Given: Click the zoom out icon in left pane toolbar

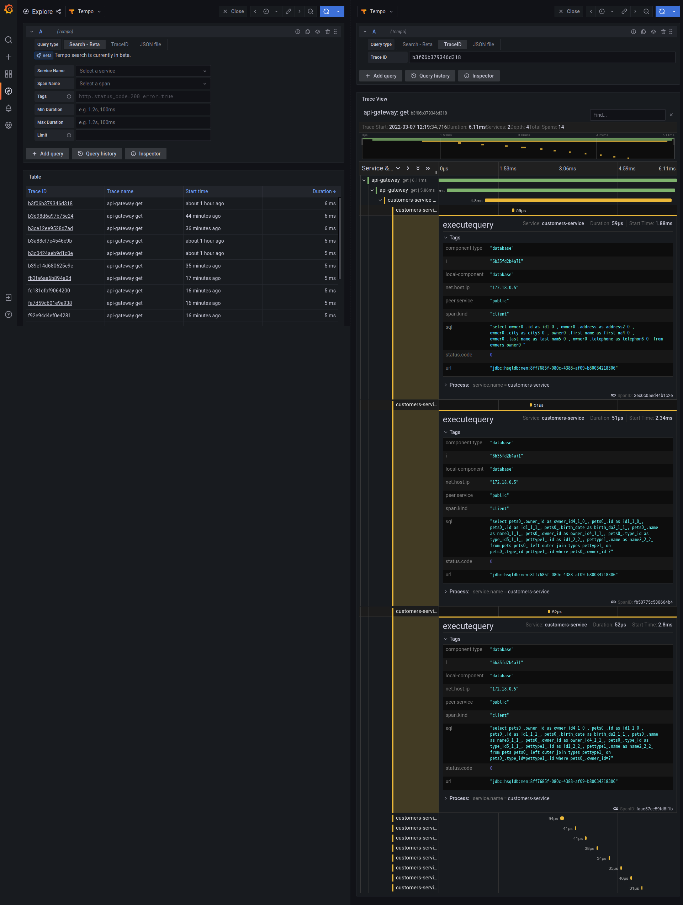Looking at the screenshot, I should coord(311,11).
